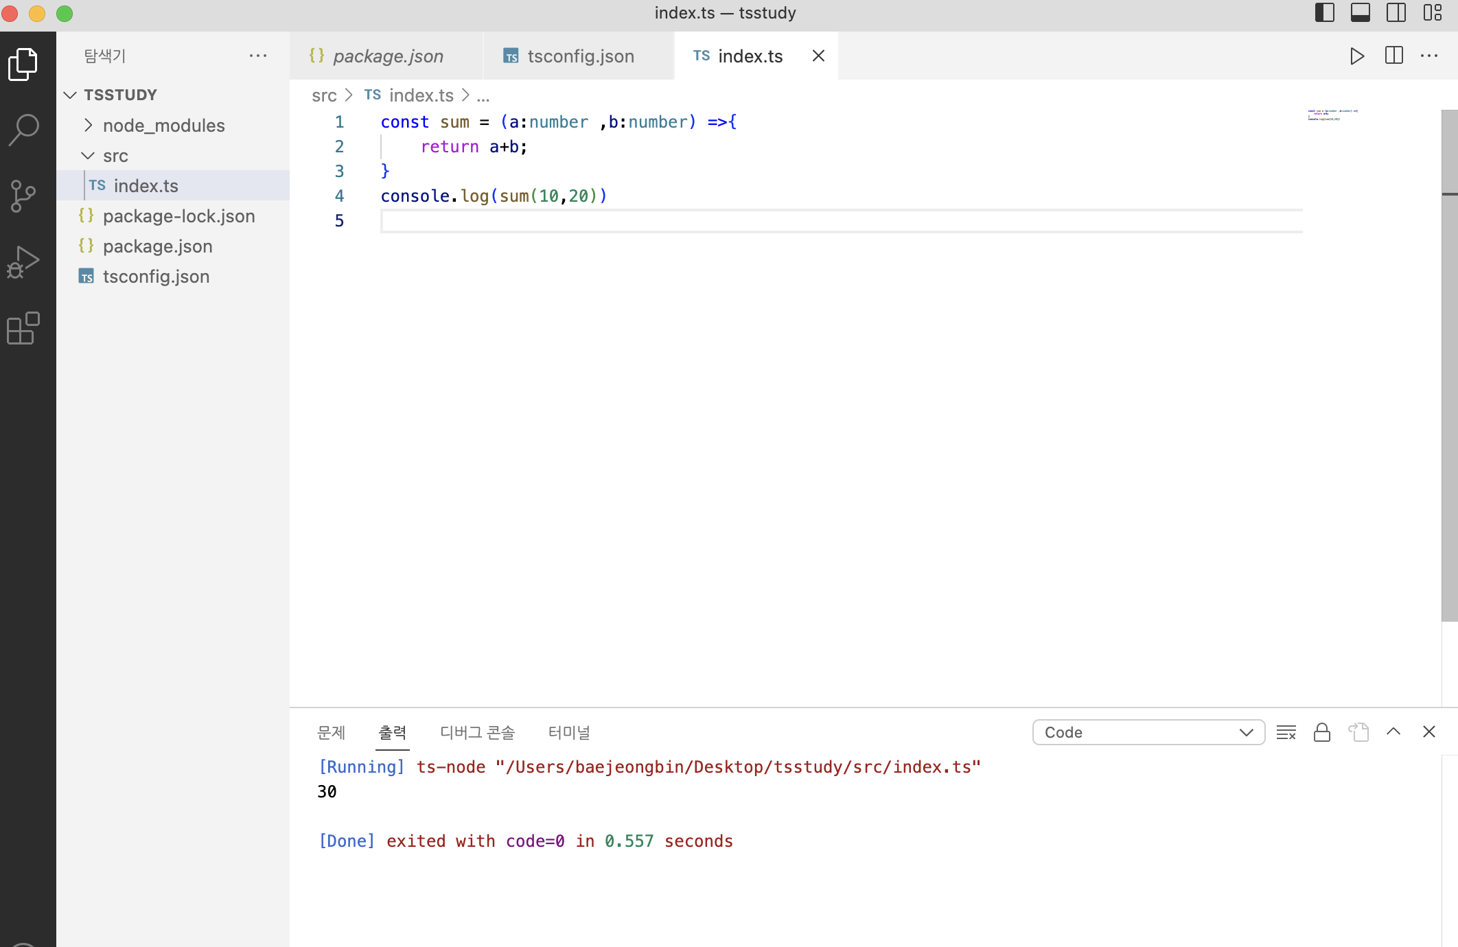Viewport: 1458px width, 947px height.
Task: Switch to the 터미널 panel tab
Action: point(568,732)
